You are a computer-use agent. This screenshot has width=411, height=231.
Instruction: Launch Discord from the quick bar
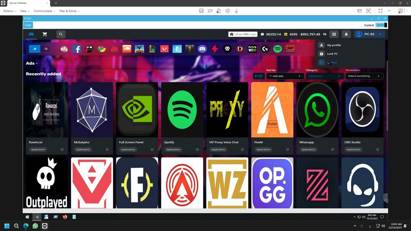(x=202, y=49)
